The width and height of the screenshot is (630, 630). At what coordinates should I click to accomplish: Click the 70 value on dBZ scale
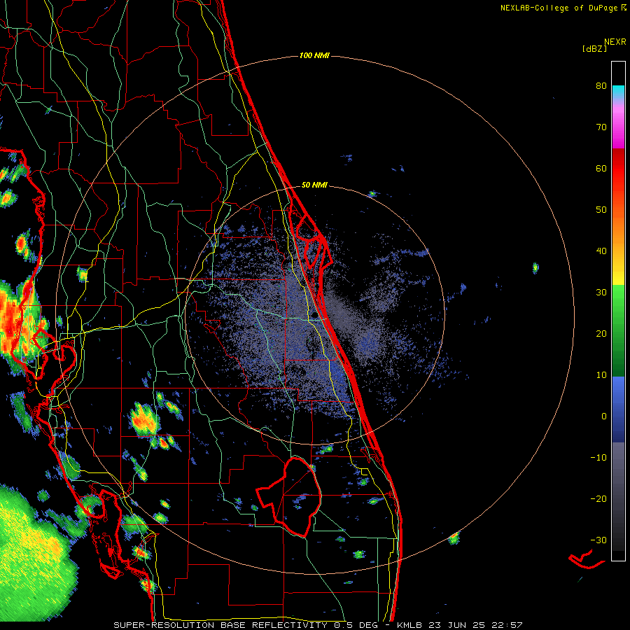point(601,127)
